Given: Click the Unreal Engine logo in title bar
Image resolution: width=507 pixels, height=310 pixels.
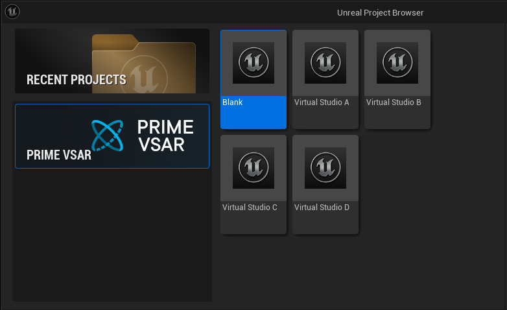Looking at the screenshot, I should (12, 12).
